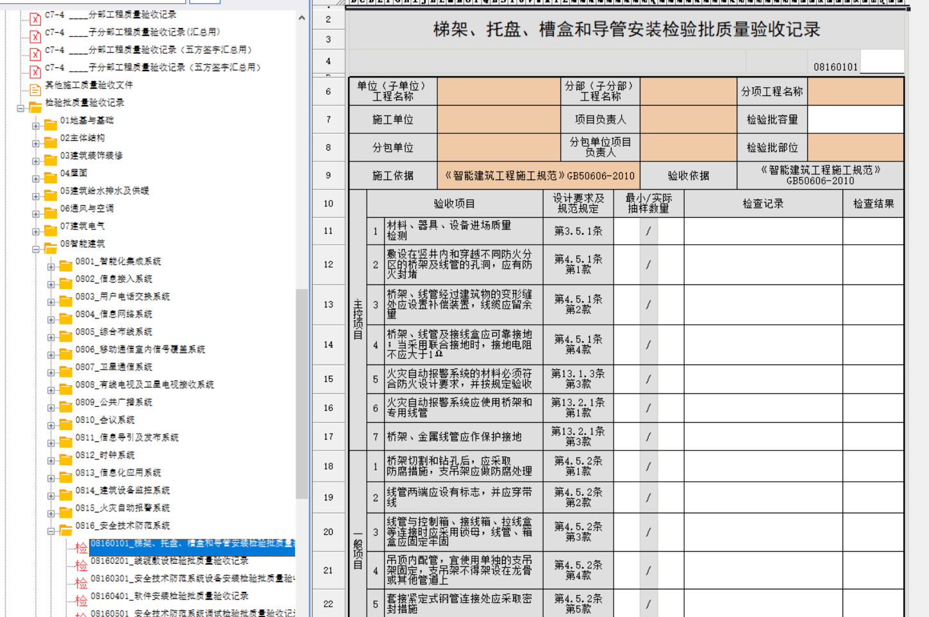Expand the 01地基与基础 folder
The image size is (929, 617).
36,126
